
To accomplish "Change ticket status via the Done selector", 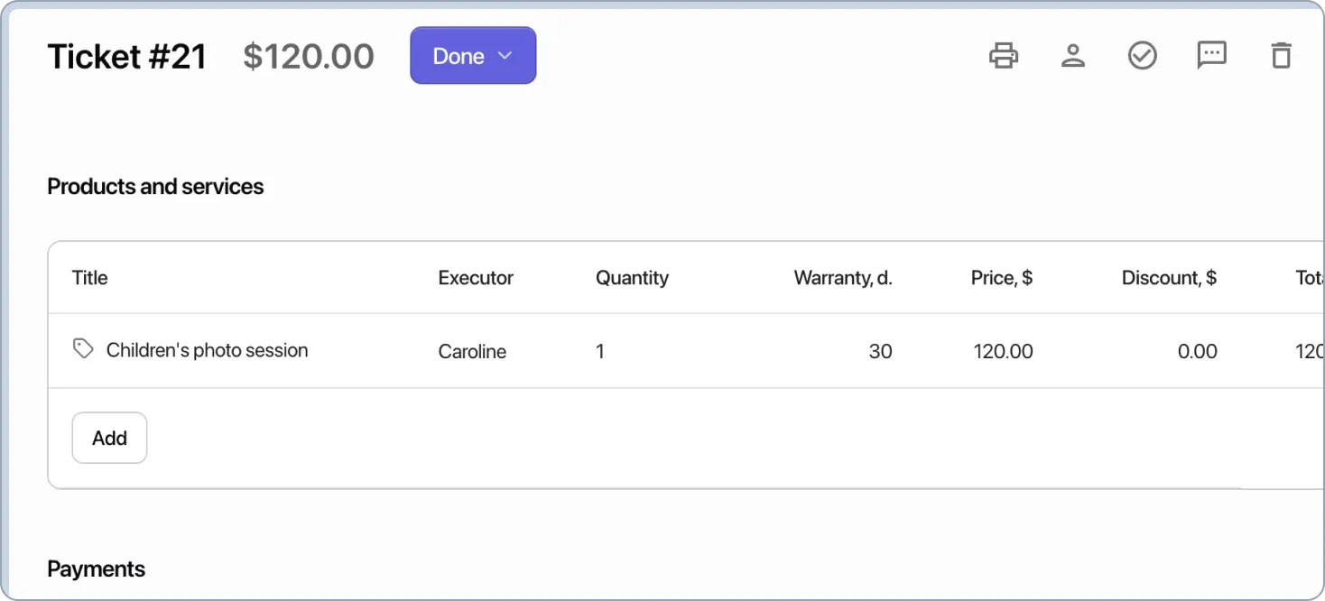I will (473, 55).
